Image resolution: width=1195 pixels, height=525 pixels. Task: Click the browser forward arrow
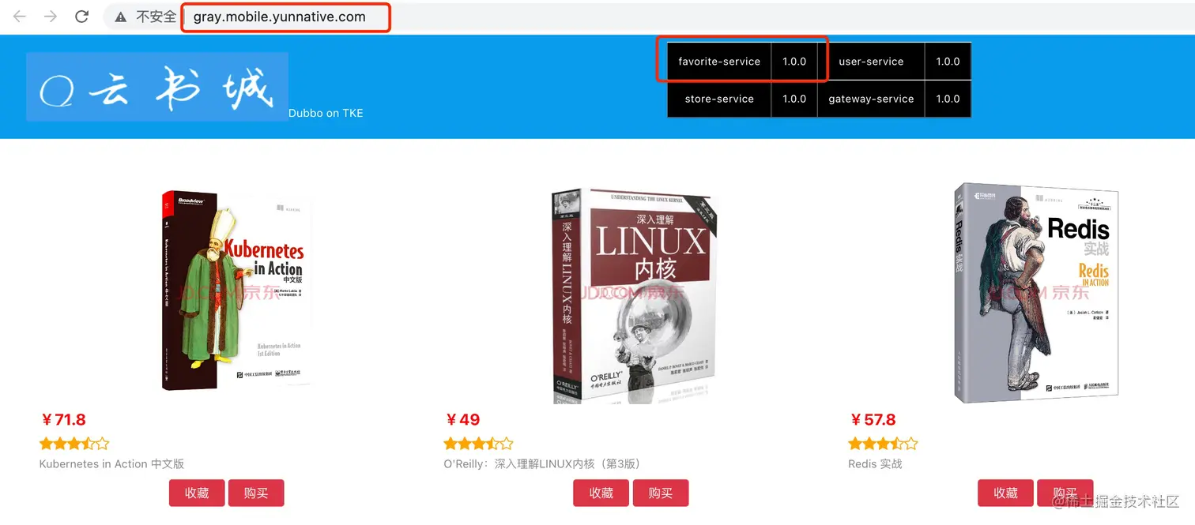click(x=51, y=17)
